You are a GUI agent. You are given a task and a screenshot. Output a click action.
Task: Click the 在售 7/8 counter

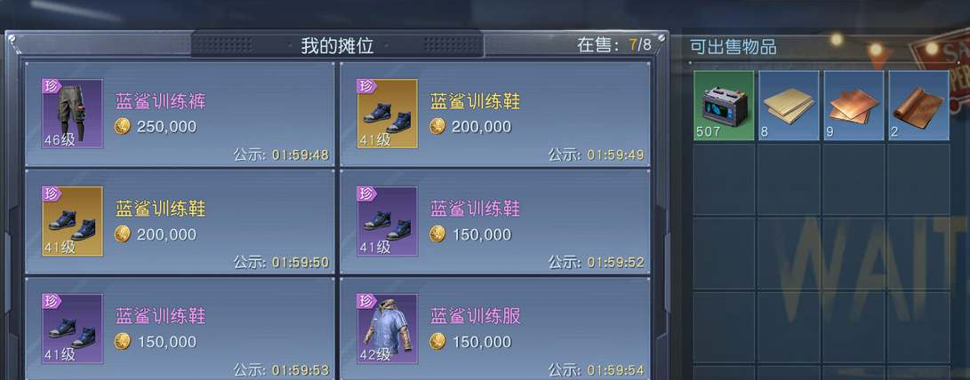(x=614, y=45)
